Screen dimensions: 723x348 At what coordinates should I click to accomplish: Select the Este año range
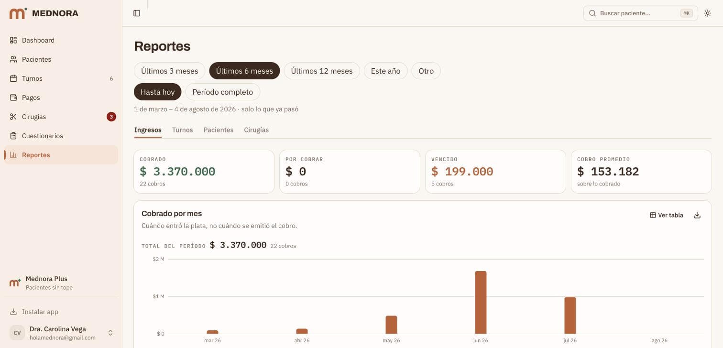tap(385, 71)
